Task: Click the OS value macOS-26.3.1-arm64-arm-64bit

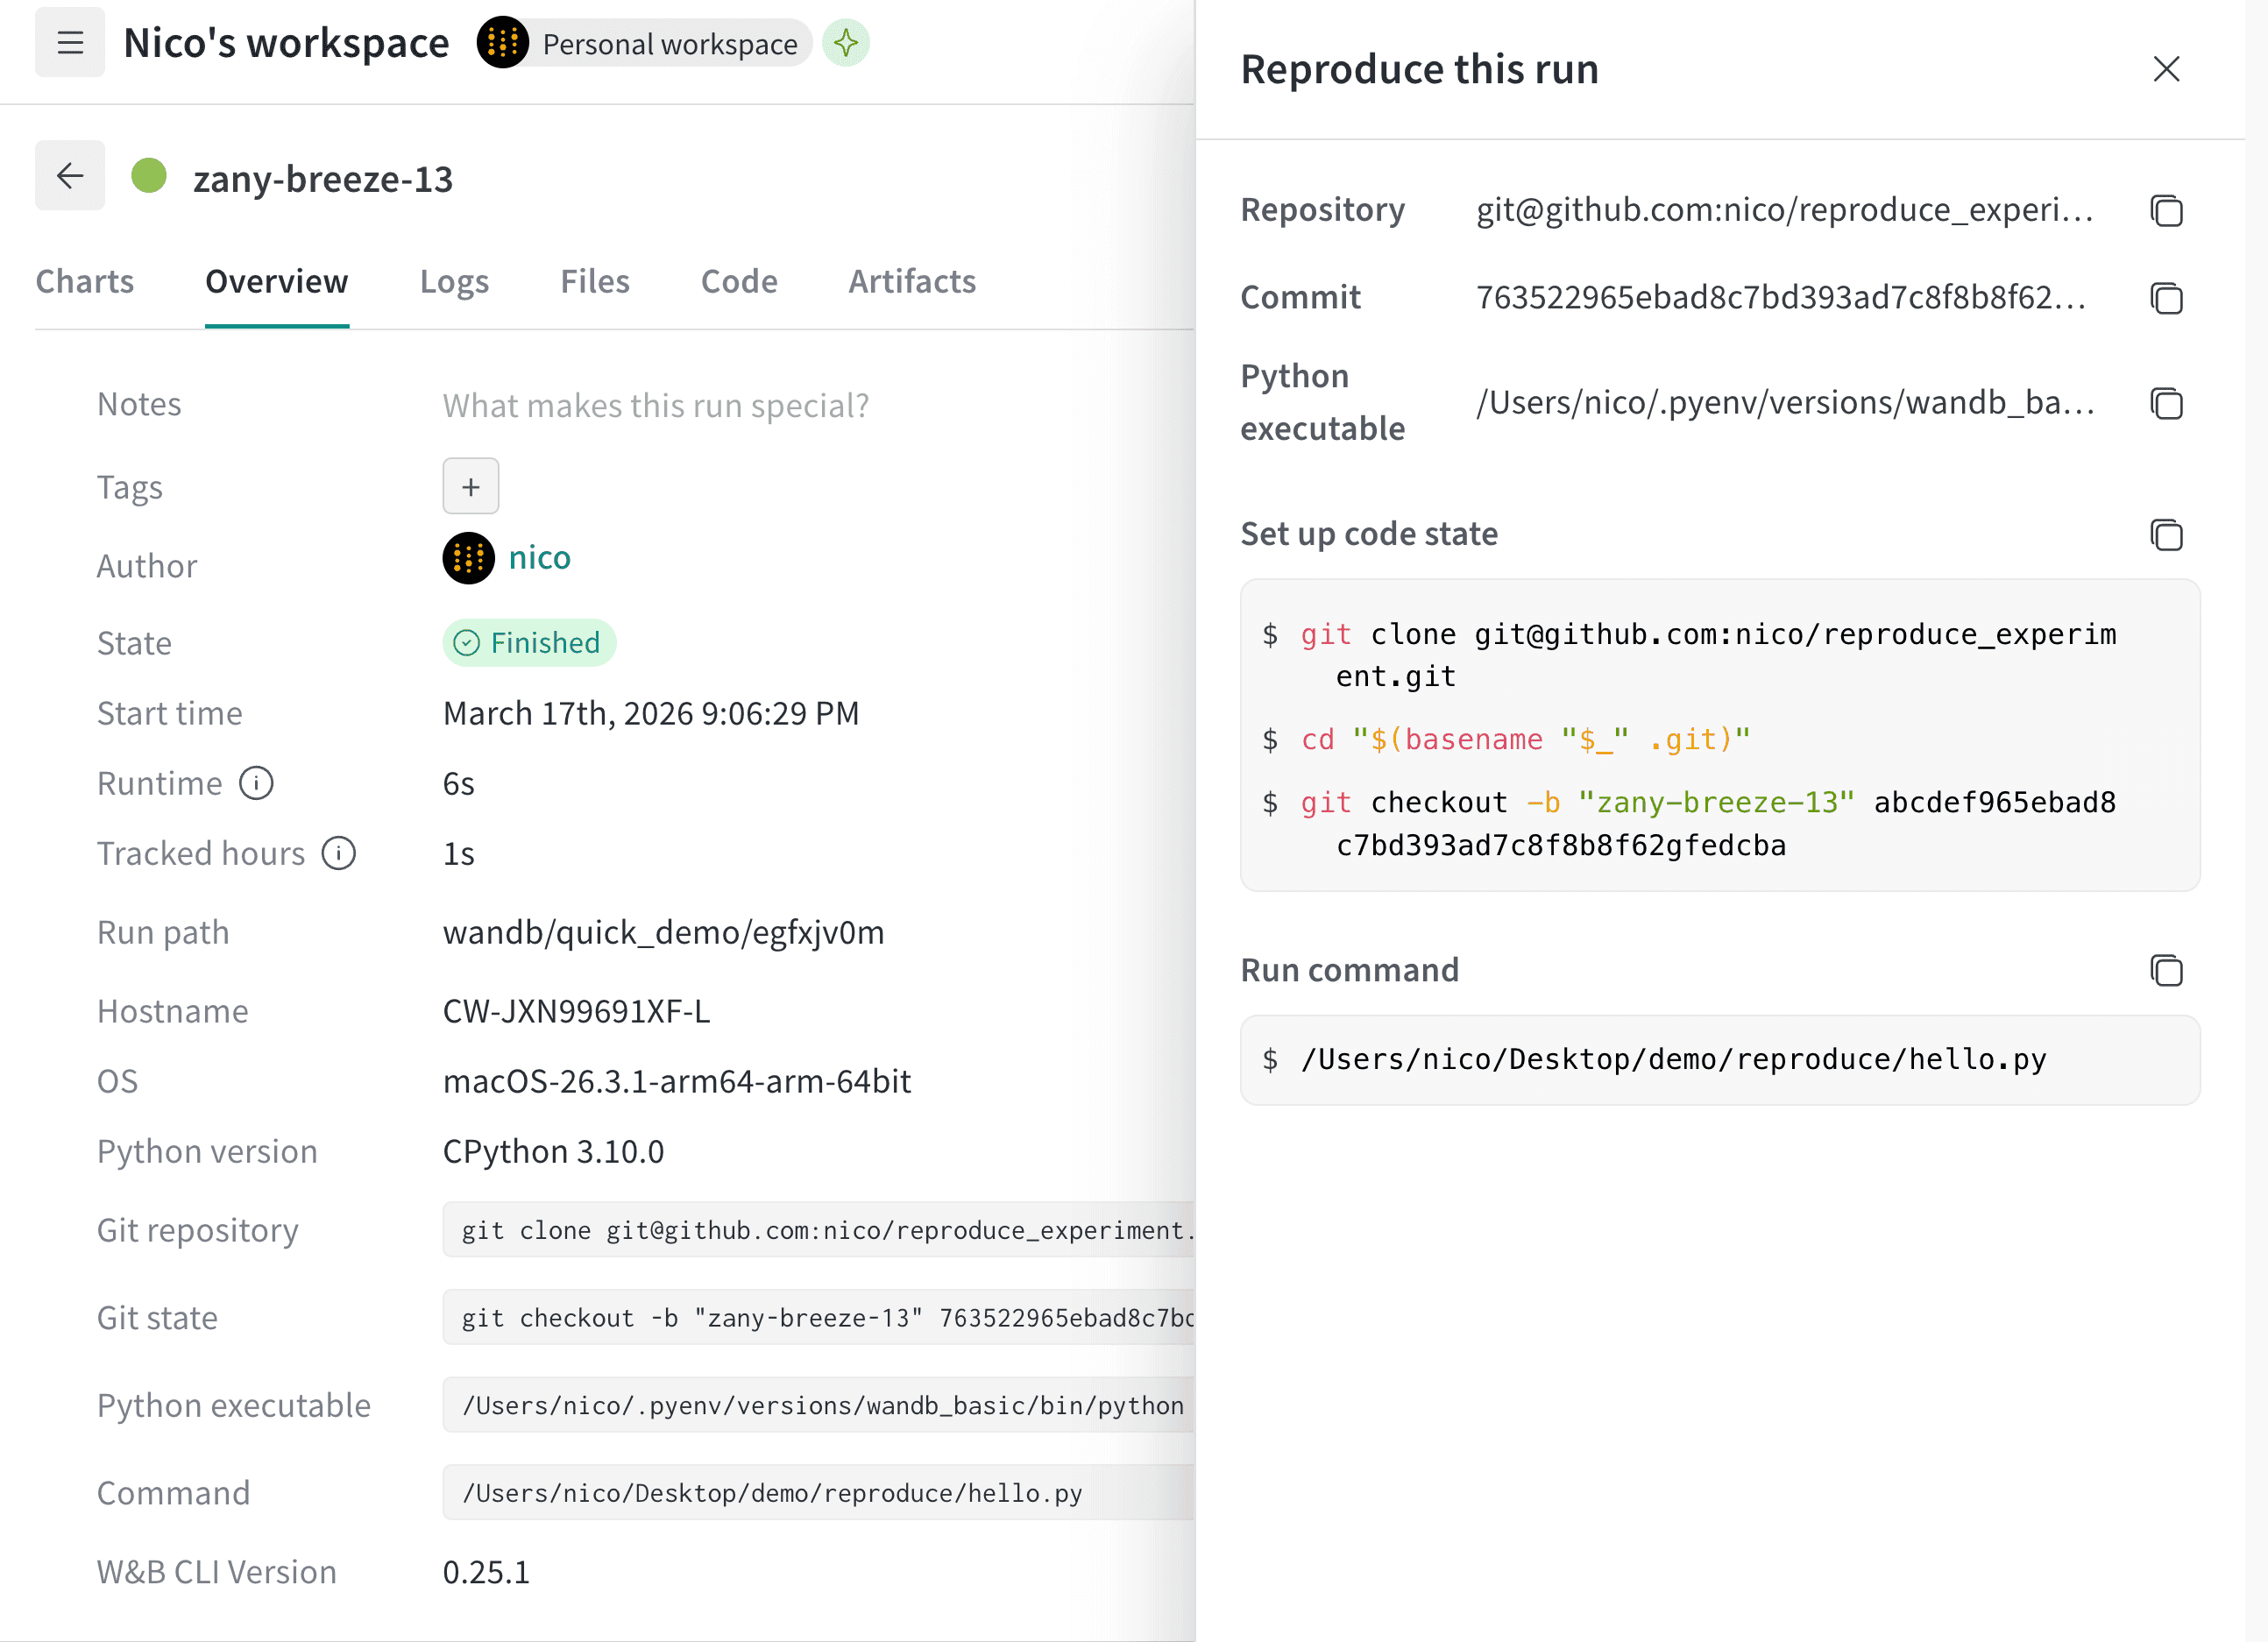Action: coord(677,1081)
